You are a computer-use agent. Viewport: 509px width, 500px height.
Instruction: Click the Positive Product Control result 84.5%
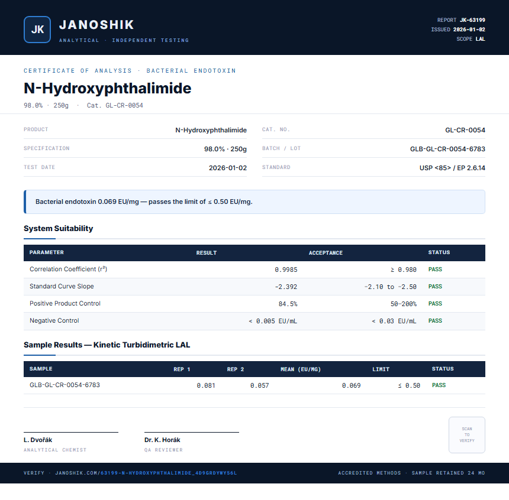(x=288, y=304)
